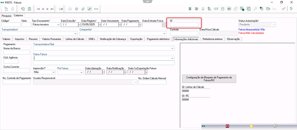Image resolution: width=297 pixels, height=130 pixels.
Task: Click the No. Controle de Pagamento field
Action: point(17,82)
